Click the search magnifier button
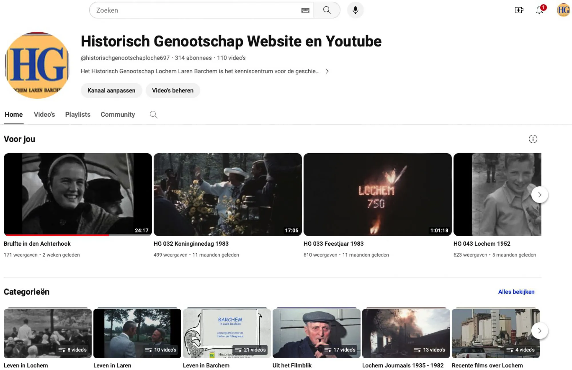 pyautogui.click(x=327, y=10)
